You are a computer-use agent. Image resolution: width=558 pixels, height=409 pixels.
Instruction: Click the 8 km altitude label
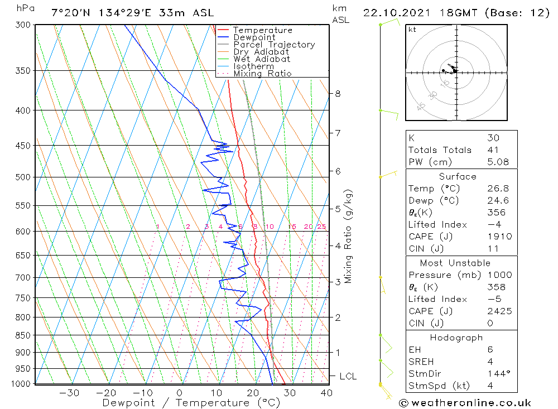pos(338,94)
